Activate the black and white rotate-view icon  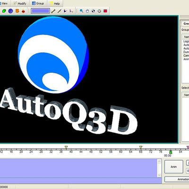[x=93, y=11]
